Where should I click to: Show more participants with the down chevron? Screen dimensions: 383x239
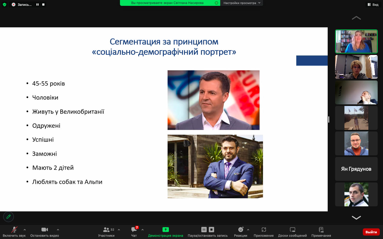click(356, 217)
